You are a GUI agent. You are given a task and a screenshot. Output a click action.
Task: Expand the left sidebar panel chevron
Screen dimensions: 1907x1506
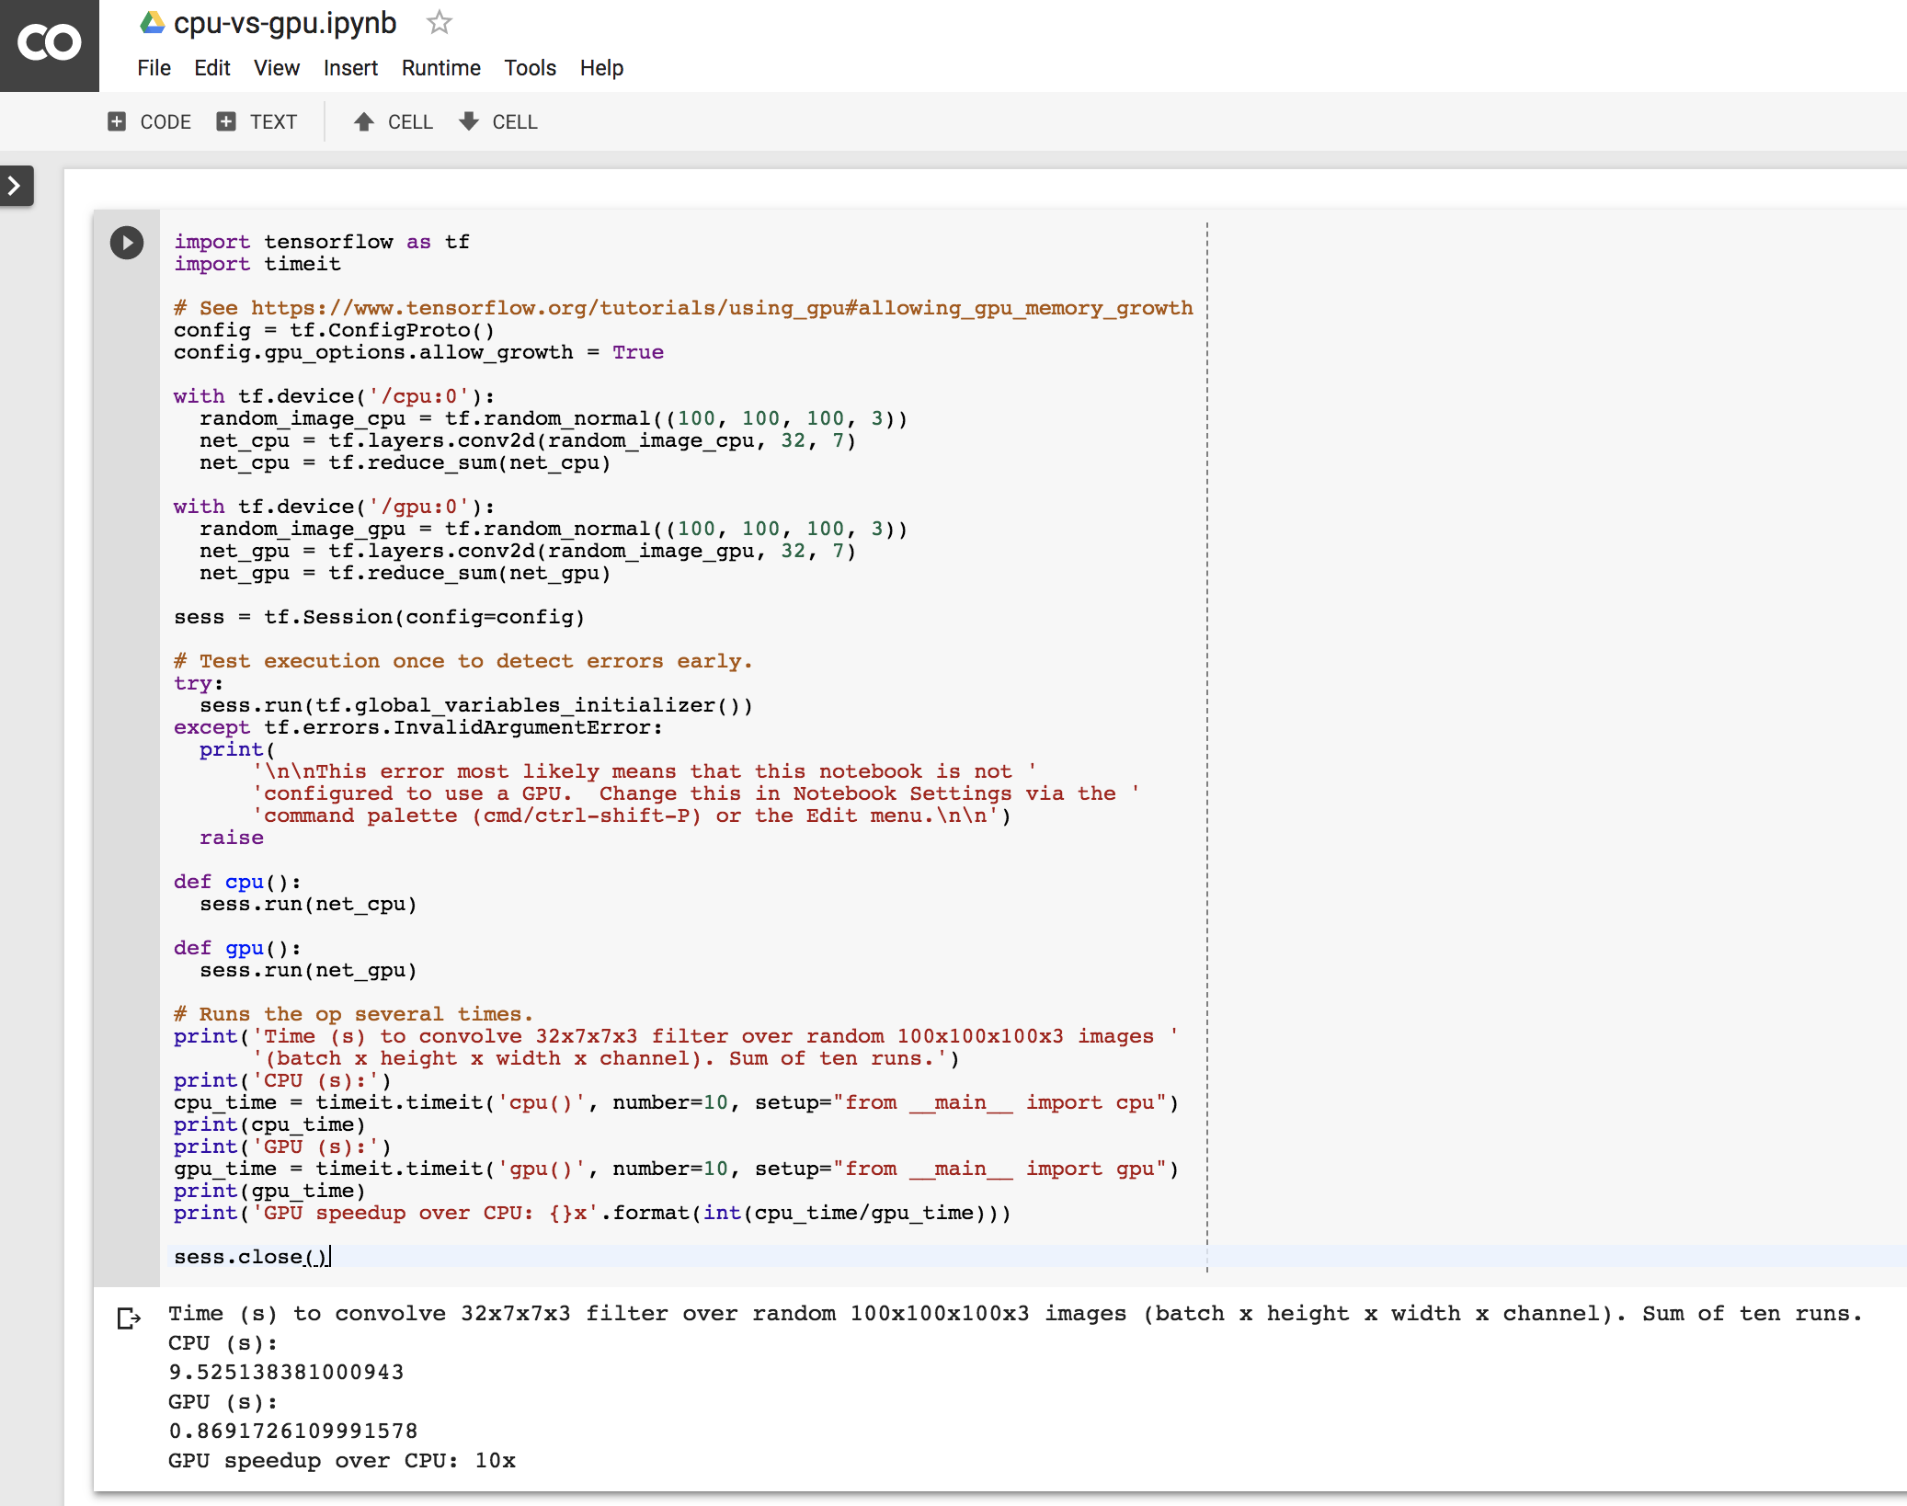[15, 186]
